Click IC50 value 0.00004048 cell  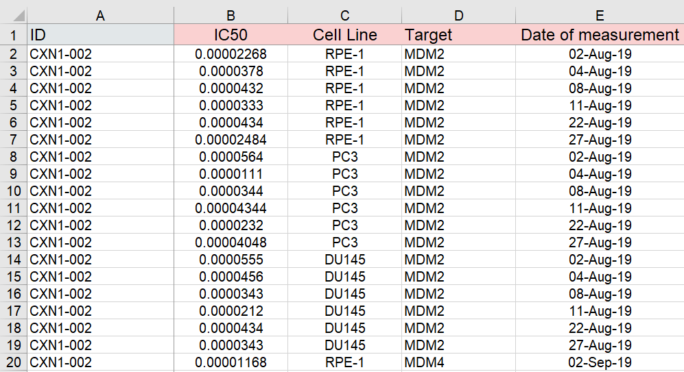[x=231, y=243]
